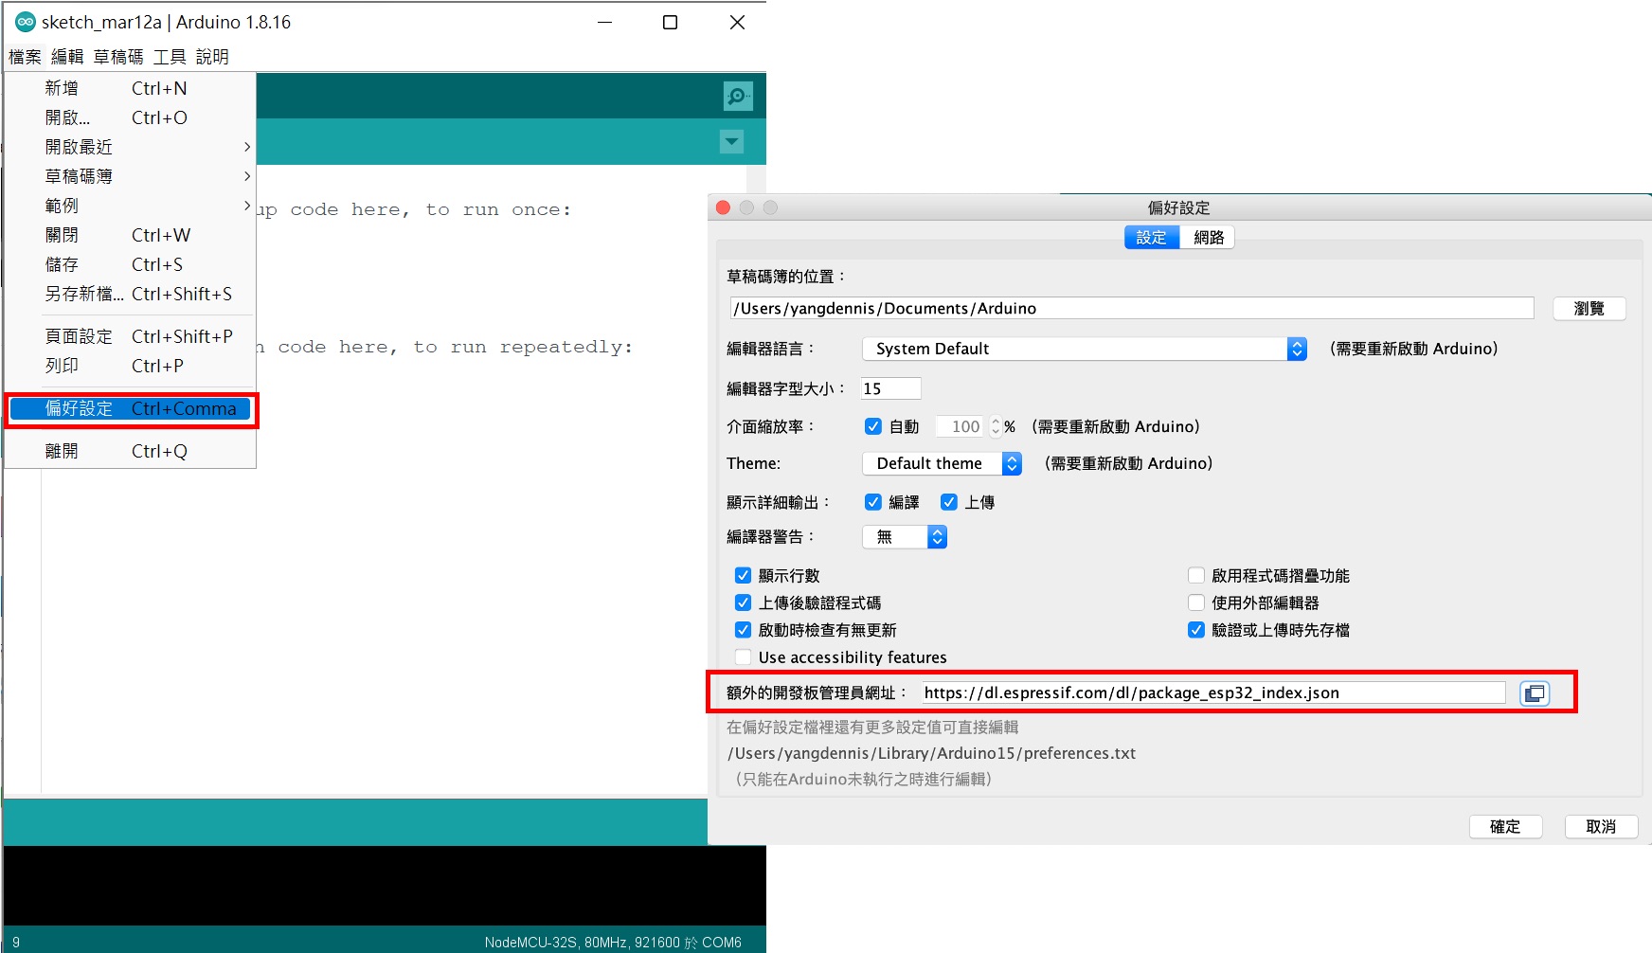1652x953 pixels.
Task: Disable the 顯示行數 checkbox
Action: click(x=744, y=575)
